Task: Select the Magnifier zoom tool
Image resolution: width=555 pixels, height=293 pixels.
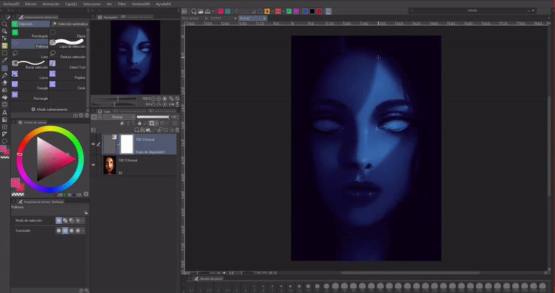Action: [4, 24]
